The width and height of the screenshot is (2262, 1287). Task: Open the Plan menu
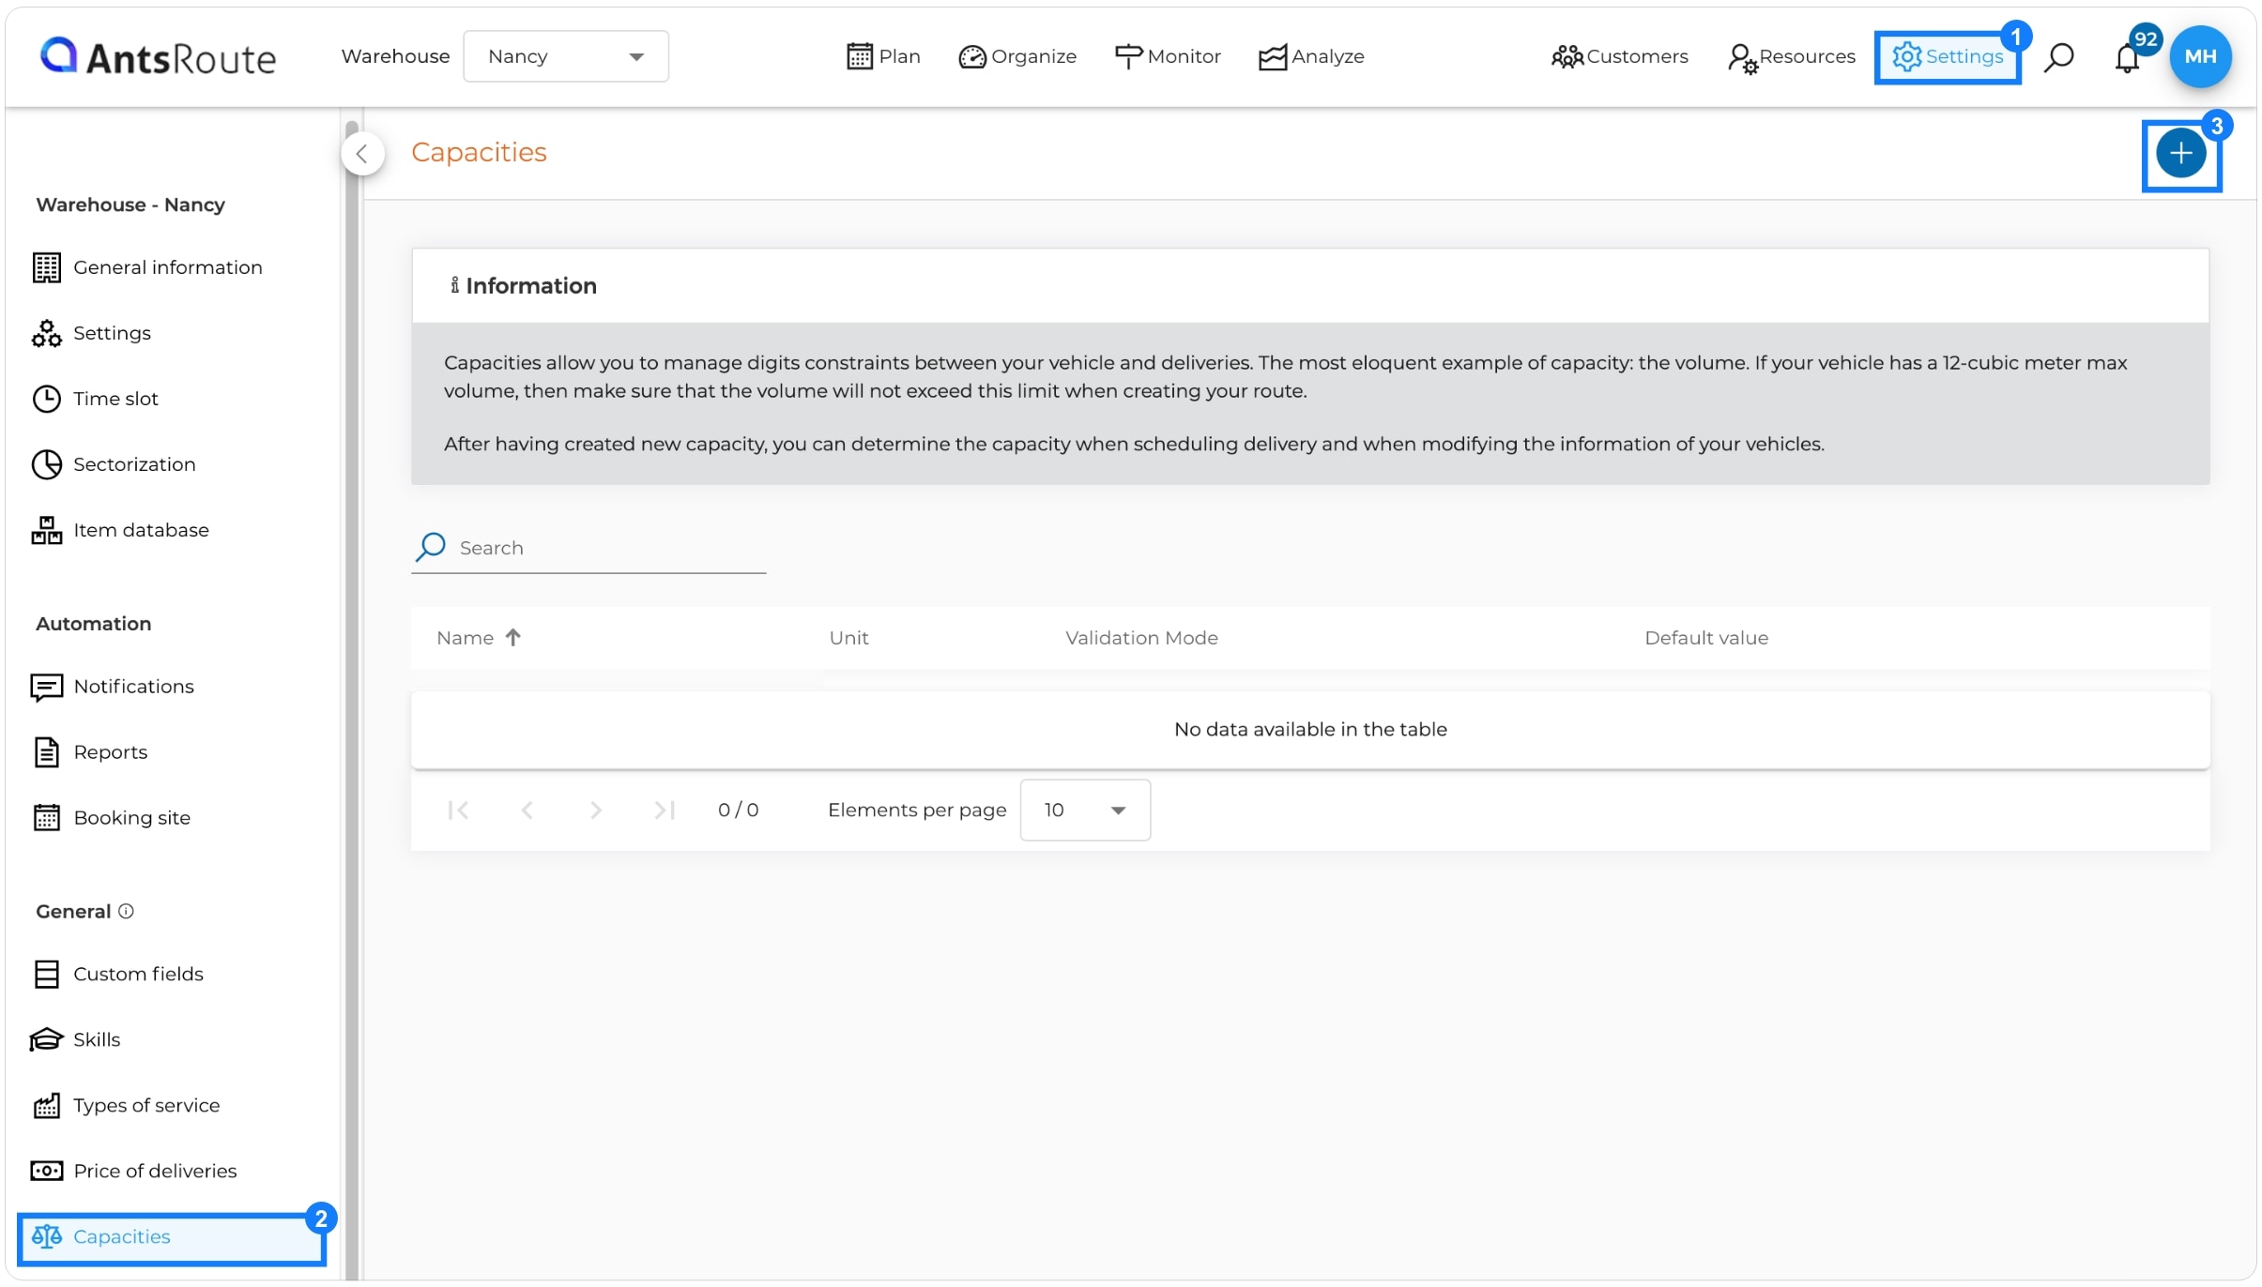(882, 56)
